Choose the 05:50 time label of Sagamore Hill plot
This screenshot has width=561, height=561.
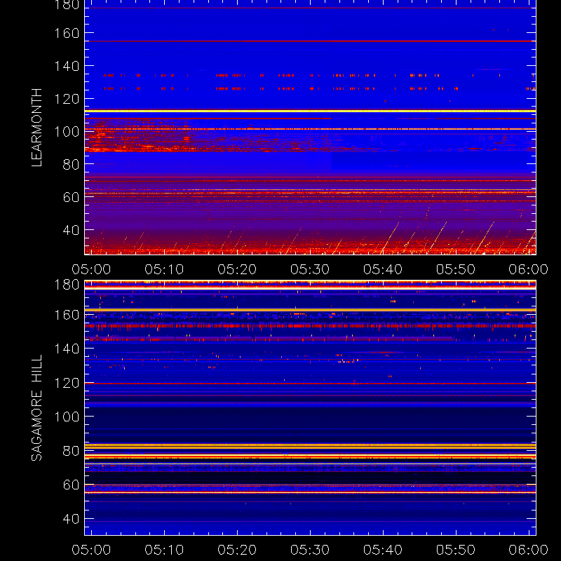pyautogui.click(x=455, y=550)
